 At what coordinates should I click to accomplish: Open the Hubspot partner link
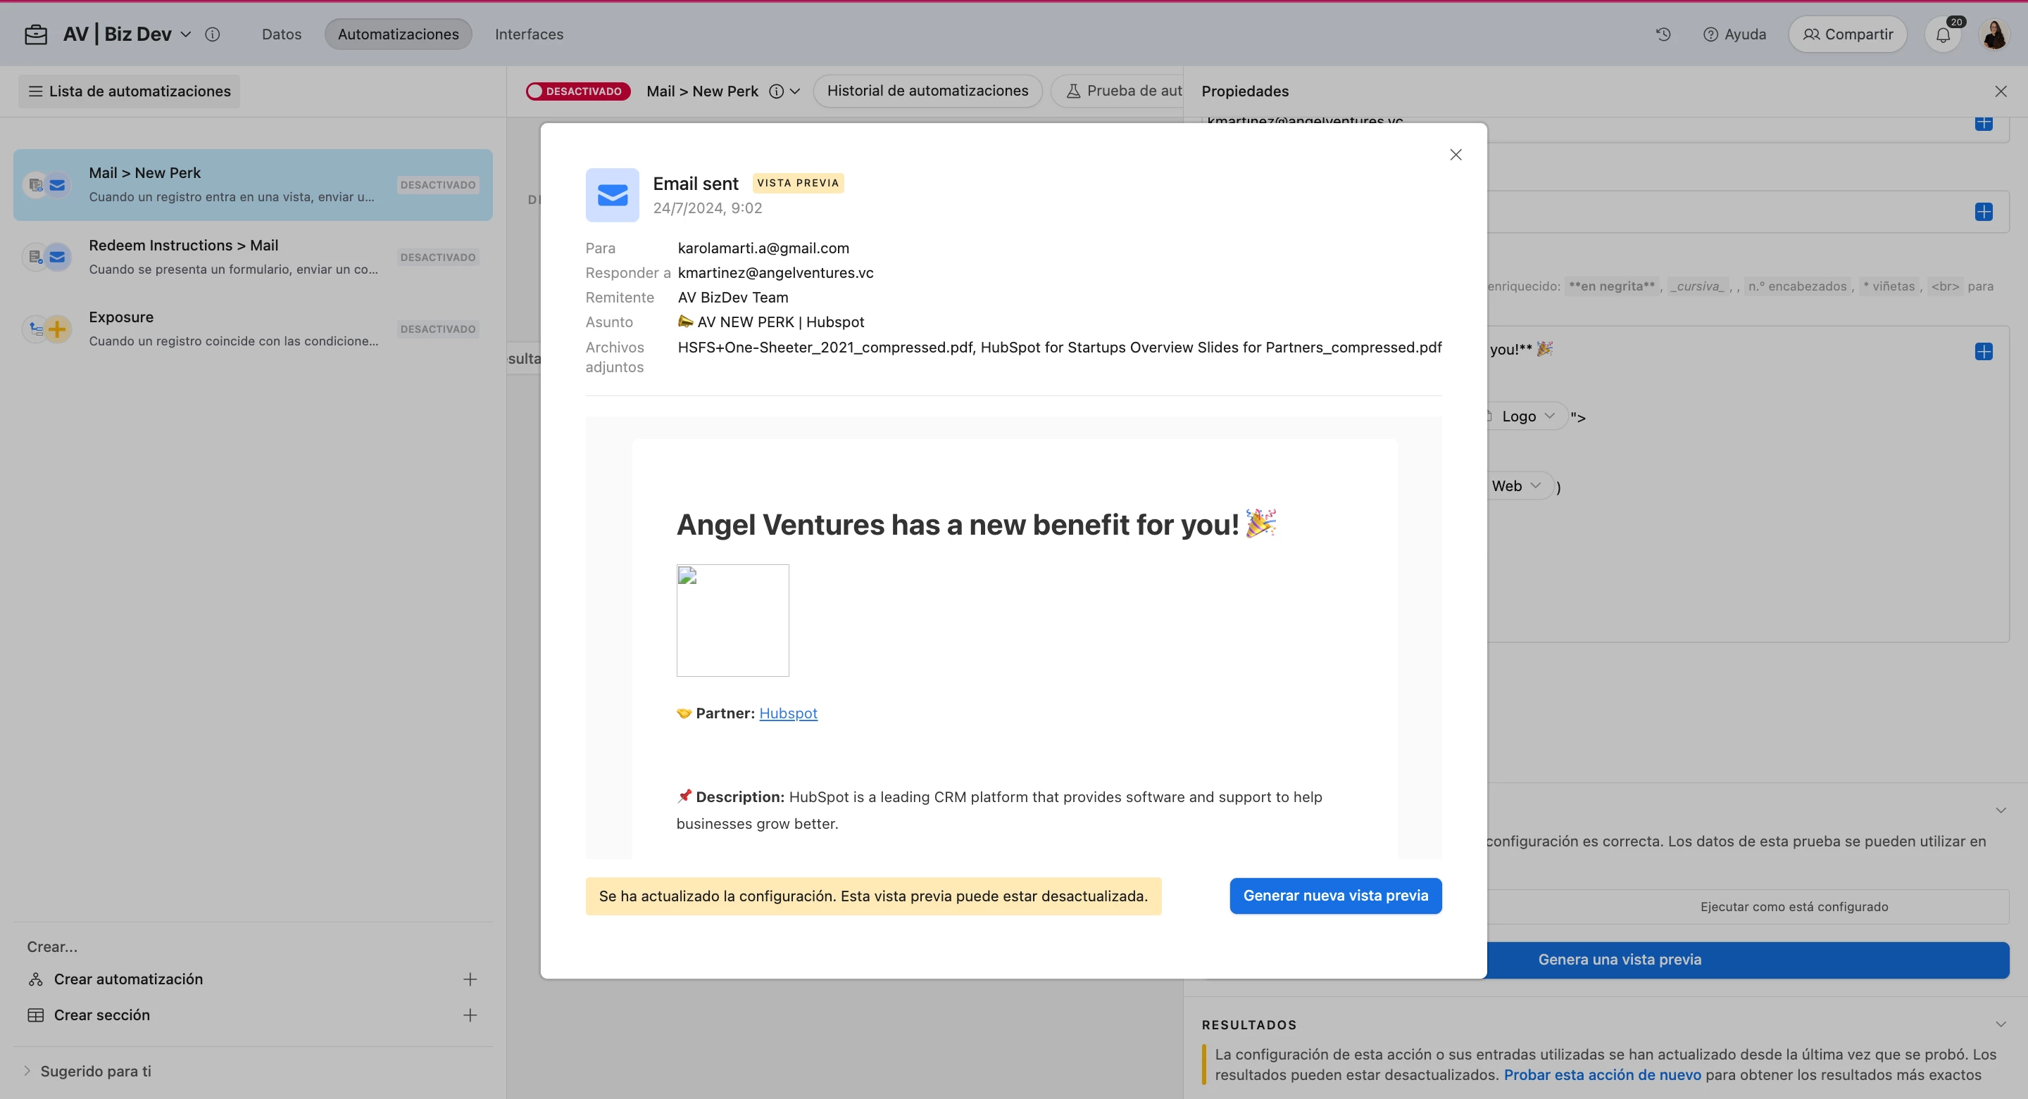(x=788, y=713)
